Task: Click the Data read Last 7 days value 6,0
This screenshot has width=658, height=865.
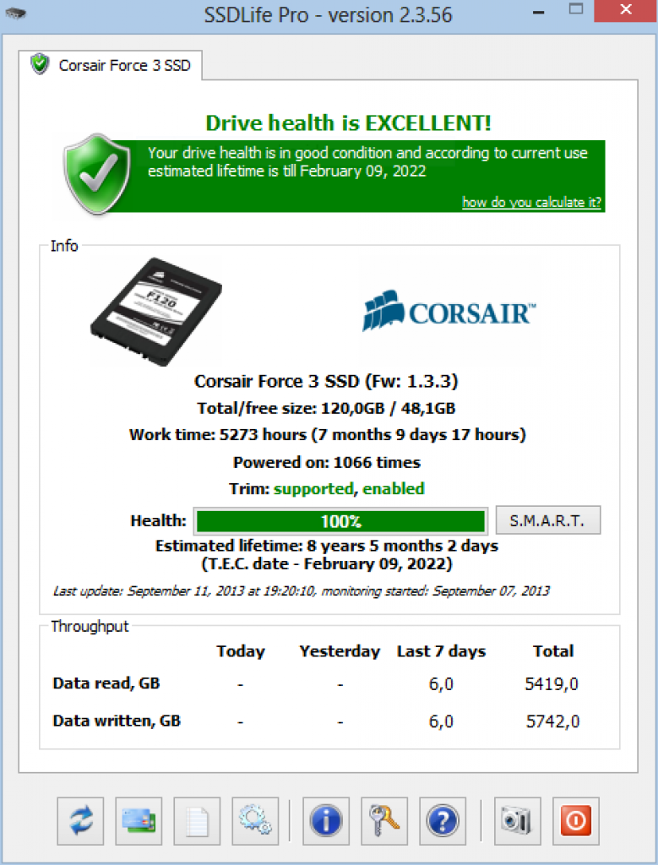Action: 441,684
